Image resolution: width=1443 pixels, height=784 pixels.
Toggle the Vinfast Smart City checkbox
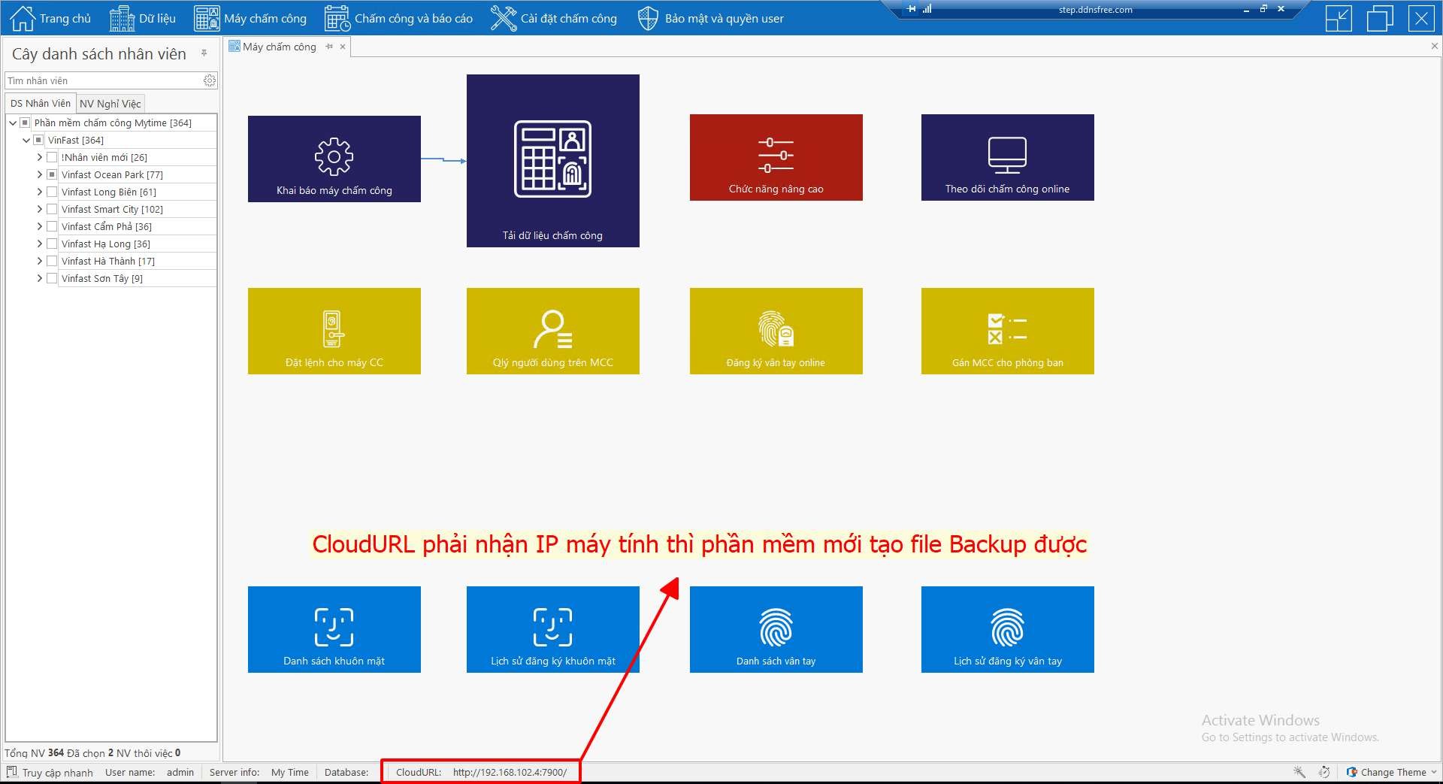[52, 209]
